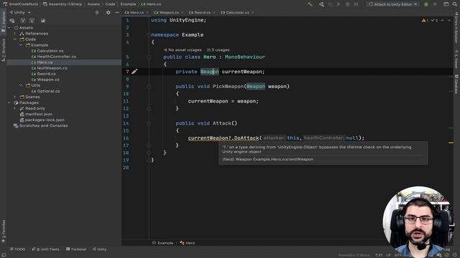Image resolution: width=460 pixels, height=258 pixels.
Task: Open the Attach to Unity Editor dropdown
Action: tap(393, 4)
